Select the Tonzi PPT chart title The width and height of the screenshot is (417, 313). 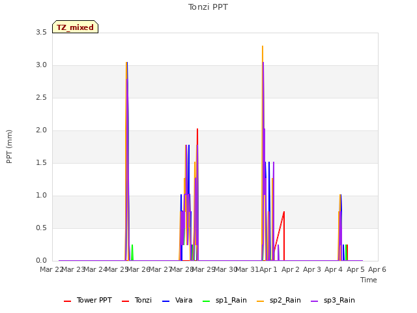click(208, 7)
